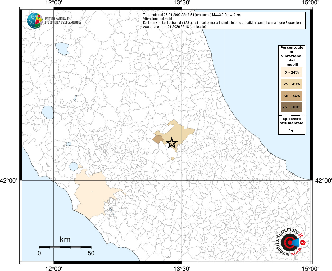Click the 50 - 74% legend swatch
This screenshot has height=271, width=332.
(292, 96)
